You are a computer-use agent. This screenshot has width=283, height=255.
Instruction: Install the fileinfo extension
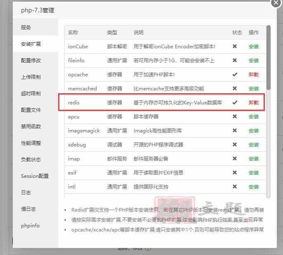254,61
